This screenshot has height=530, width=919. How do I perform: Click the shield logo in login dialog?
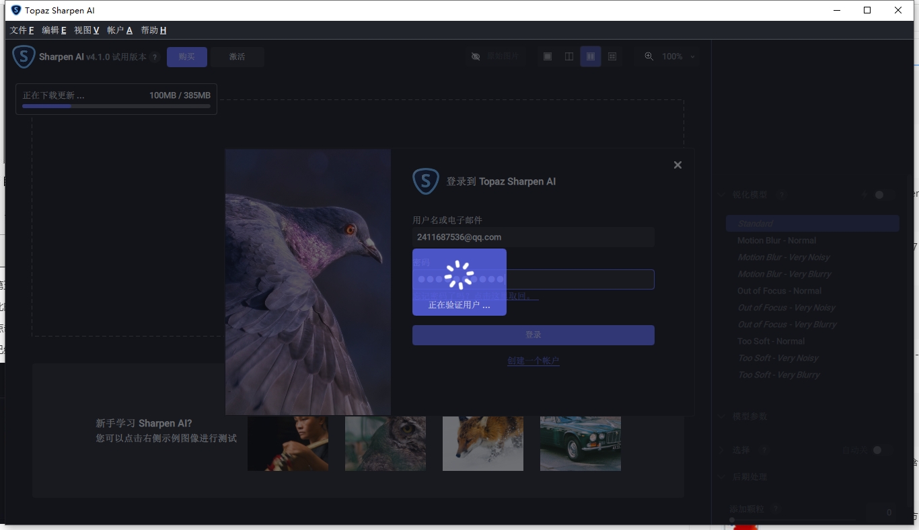point(426,181)
